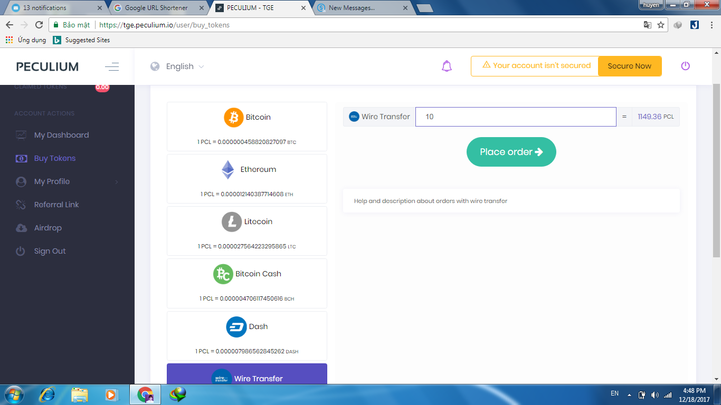Switch to the New Messages tab

point(362,8)
